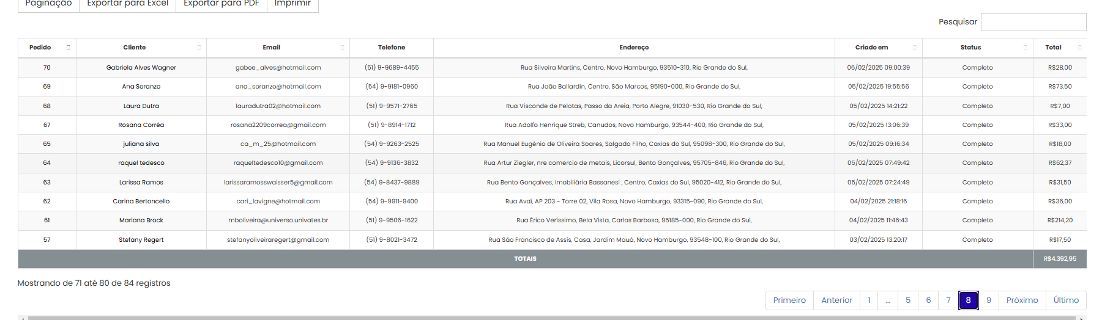Jump to the Último page

point(1066,300)
